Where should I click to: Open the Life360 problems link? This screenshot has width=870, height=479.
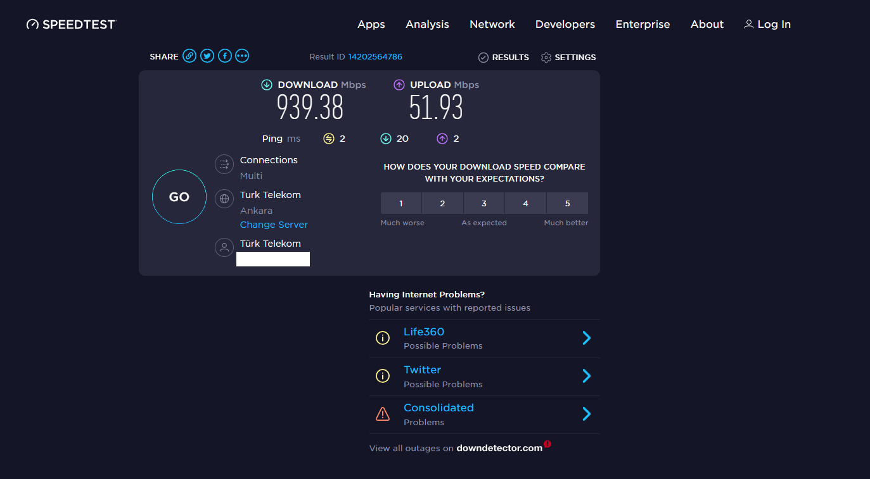(424, 332)
